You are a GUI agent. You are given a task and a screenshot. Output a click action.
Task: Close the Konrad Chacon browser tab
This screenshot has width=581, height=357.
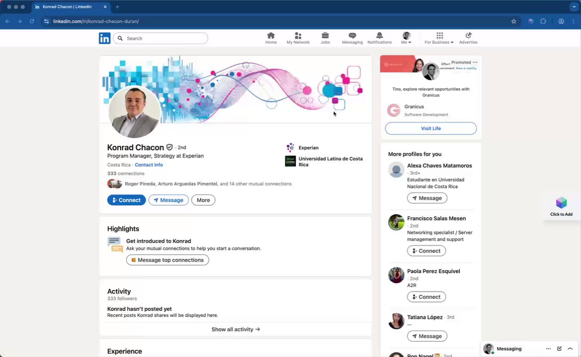(x=105, y=6)
